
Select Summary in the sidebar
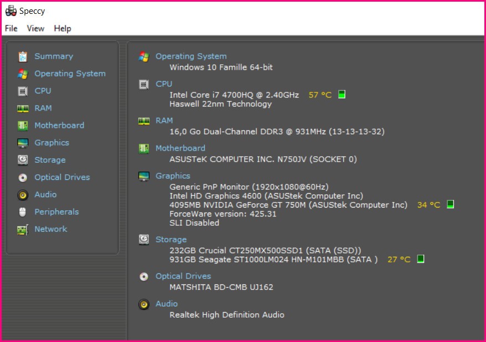click(54, 56)
